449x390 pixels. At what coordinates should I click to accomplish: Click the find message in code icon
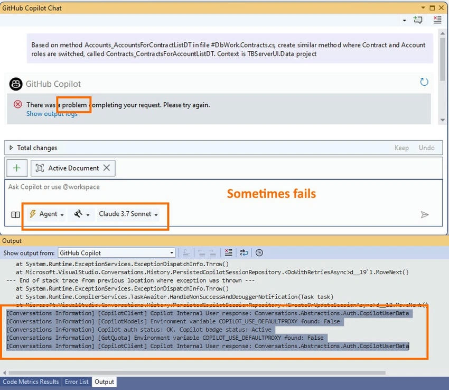(186, 253)
